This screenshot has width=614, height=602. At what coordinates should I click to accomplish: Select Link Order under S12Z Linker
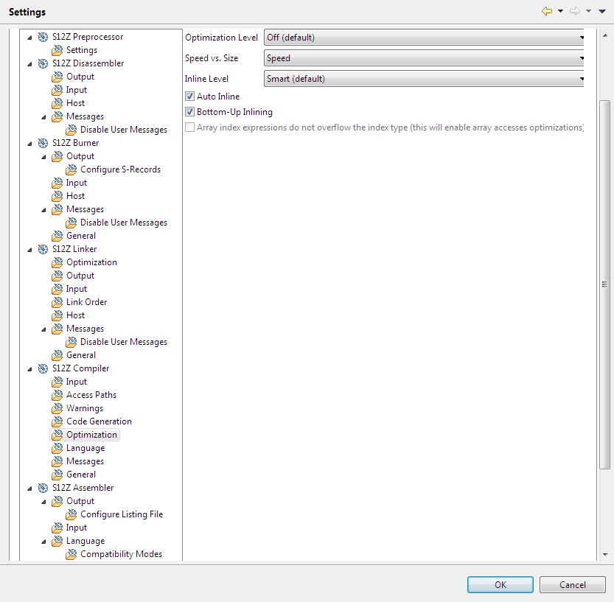[x=86, y=302]
